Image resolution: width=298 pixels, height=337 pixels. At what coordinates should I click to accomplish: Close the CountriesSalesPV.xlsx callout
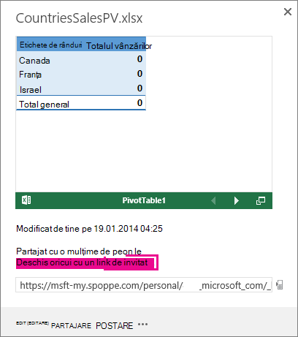288,12
